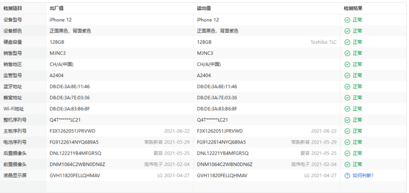Click the green check icon in 蜂窝地址 row
This screenshot has height=193, width=409.
347,98
